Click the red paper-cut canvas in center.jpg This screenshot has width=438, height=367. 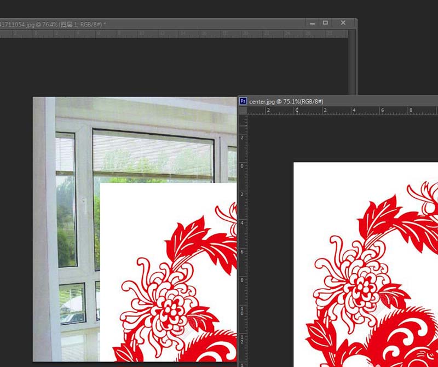coord(366,265)
